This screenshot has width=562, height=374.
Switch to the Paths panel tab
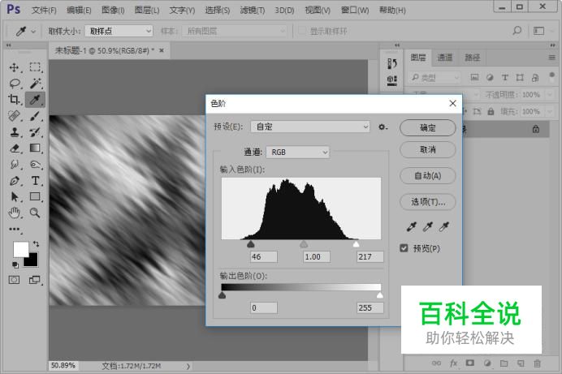472,58
